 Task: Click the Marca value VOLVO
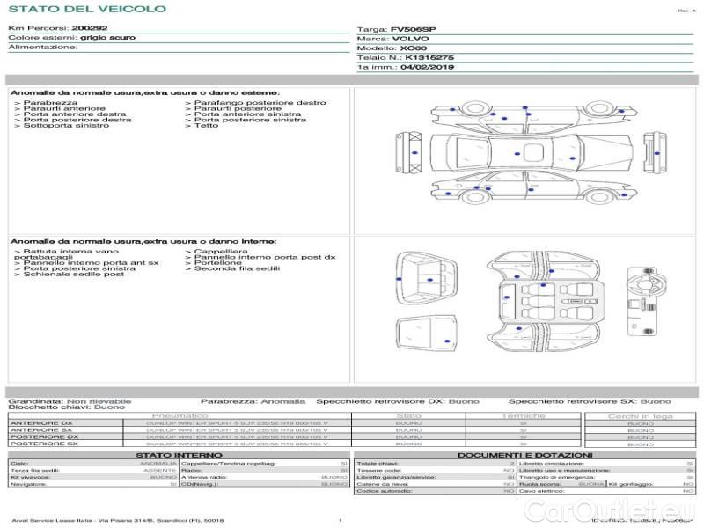tap(410, 39)
